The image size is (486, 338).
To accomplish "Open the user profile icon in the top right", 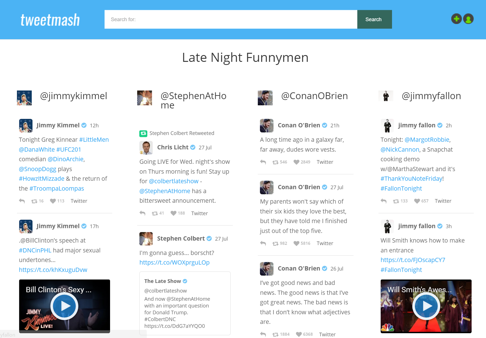I will (468, 19).
